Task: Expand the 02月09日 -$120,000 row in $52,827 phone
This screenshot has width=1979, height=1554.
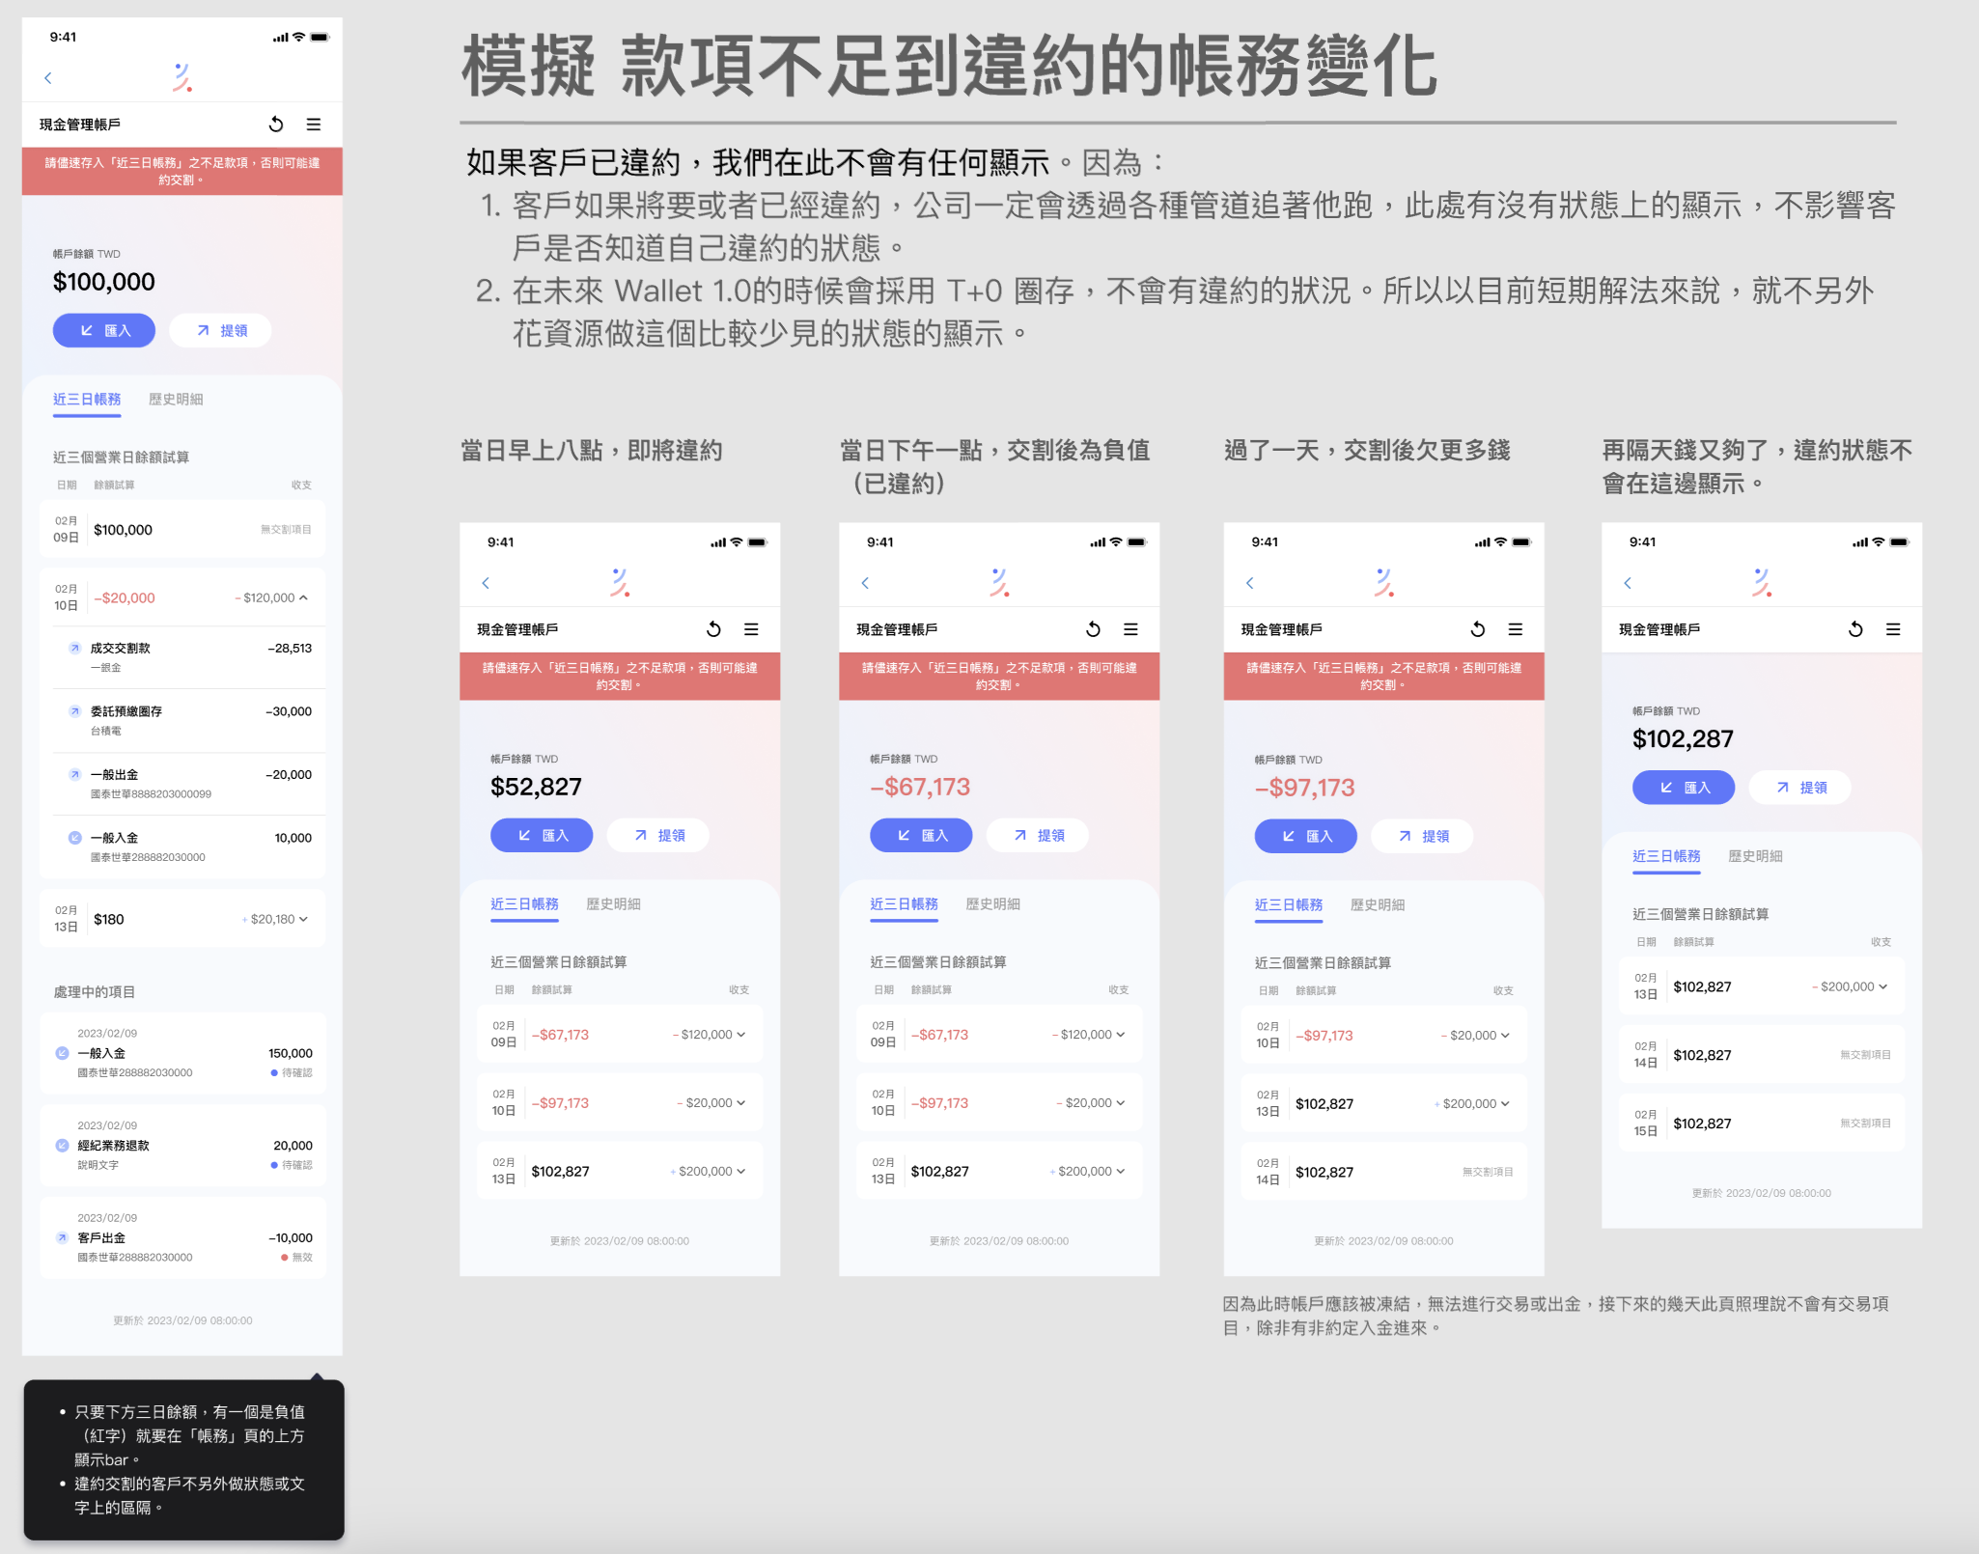Action: pyautogui.click(x=740, y=1035)
